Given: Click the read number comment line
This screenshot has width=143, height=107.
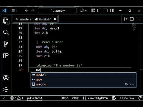Looking at the screenshot, I should click(50, 42).
